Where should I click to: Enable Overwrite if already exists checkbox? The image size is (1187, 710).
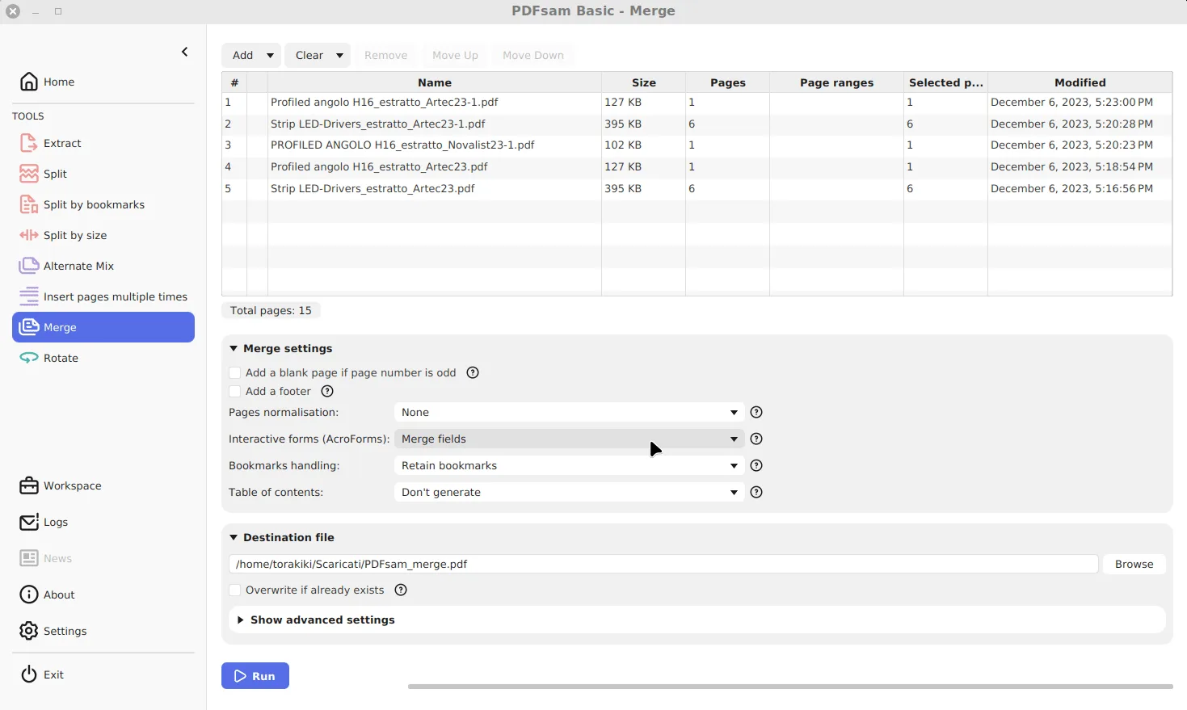235,590
